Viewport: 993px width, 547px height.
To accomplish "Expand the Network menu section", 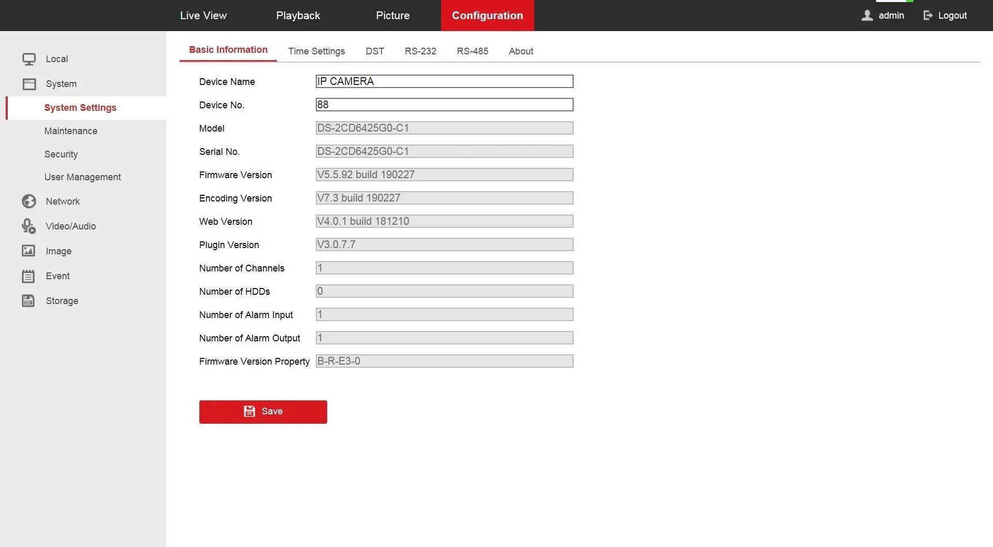I will point(63,201).
